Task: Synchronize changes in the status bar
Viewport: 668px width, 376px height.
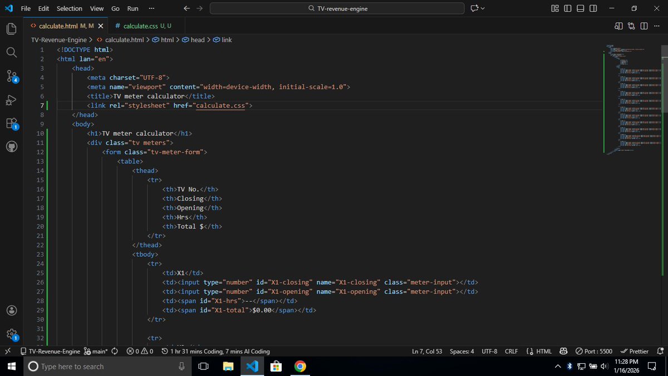Action: (115, 351)
